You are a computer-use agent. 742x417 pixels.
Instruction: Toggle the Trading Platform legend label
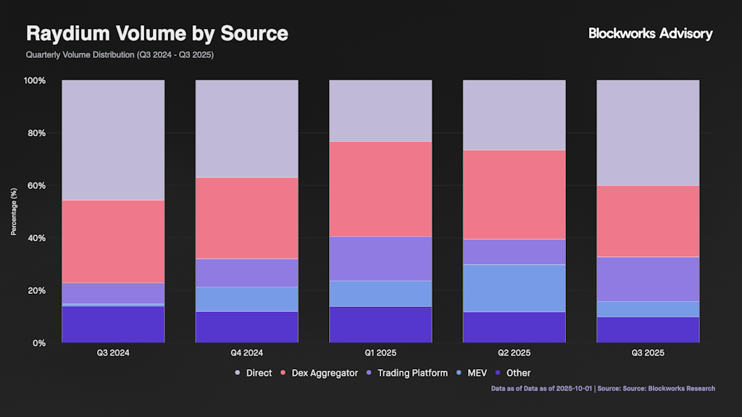[413, 373]
